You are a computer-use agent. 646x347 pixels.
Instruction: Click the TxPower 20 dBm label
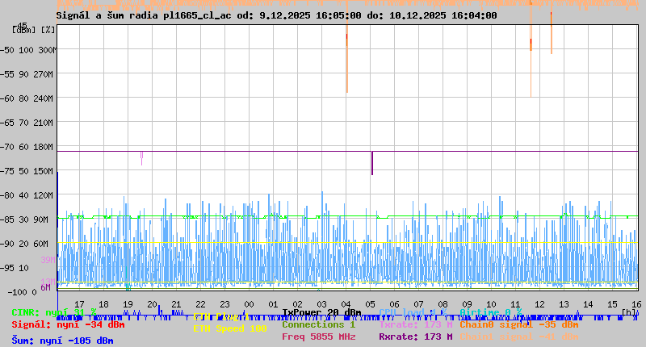tap(321, 312)
